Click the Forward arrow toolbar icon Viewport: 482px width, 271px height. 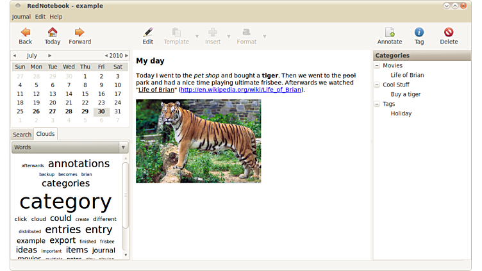click(x=79, y=32)
